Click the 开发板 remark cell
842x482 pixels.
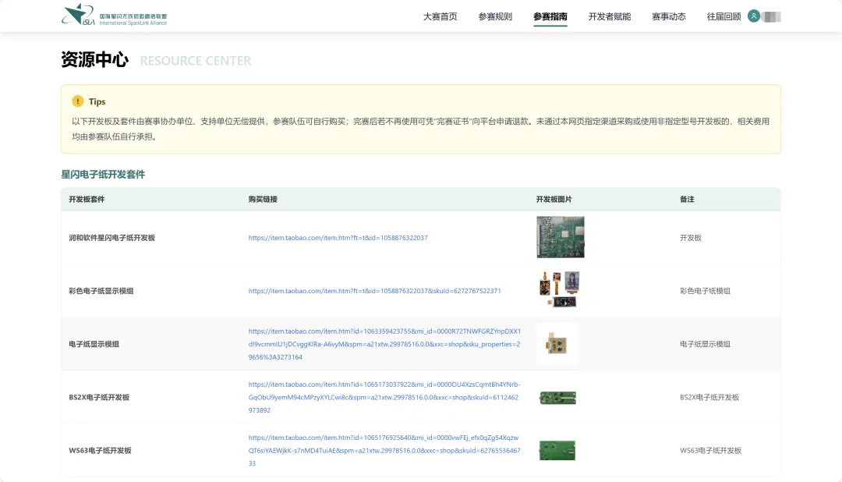(691, 238)
